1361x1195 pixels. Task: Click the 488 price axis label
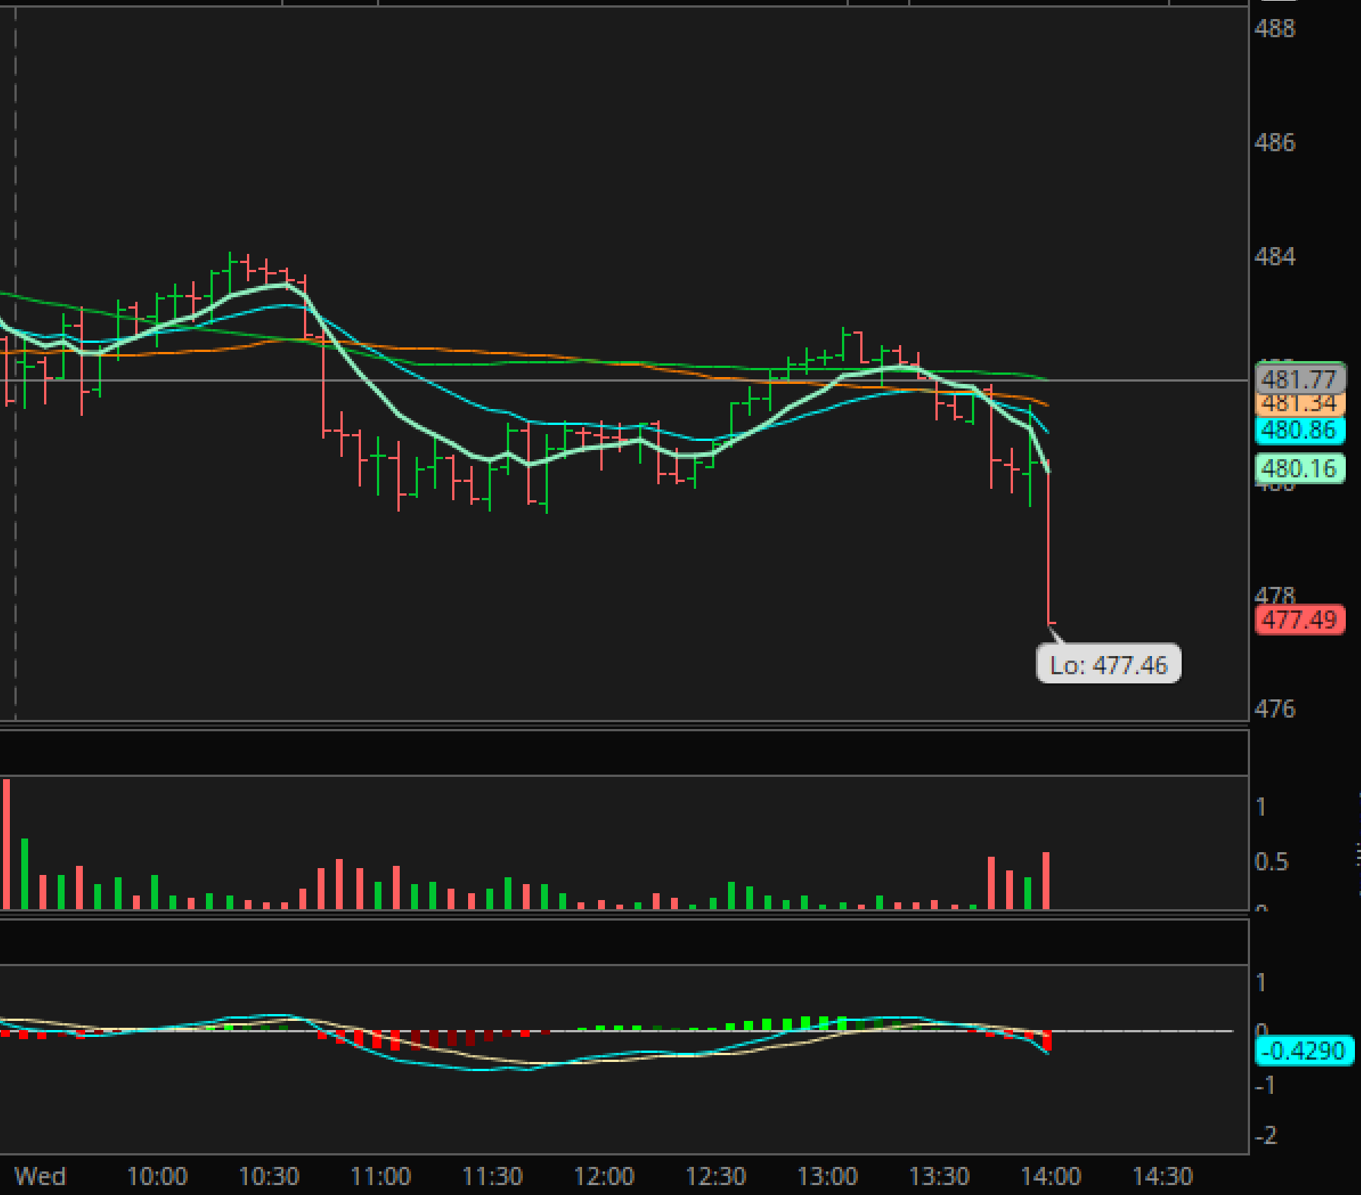(1274, 29)
